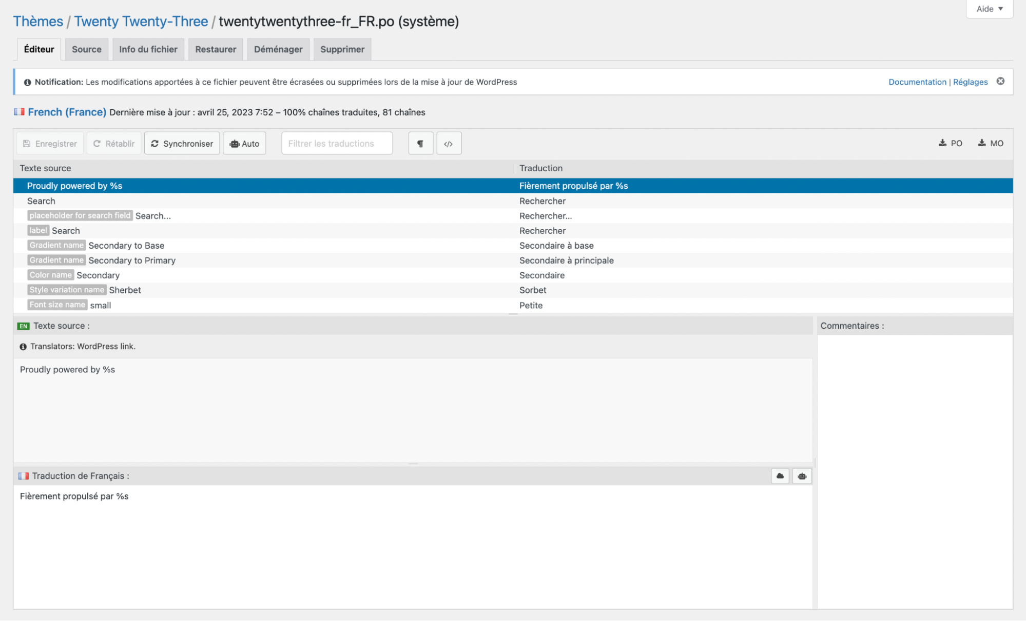Open the Supprimer tab
1026x621 pixels.
[342, 49]
